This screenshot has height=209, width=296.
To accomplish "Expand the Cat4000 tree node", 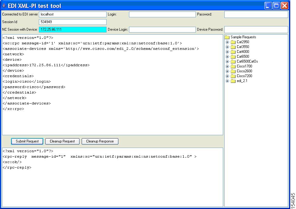I will (x=227, y=52).
